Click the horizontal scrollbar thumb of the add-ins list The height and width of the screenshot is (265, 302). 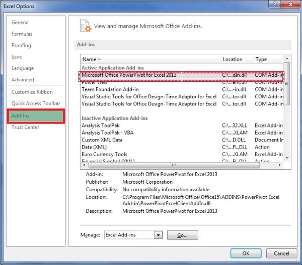tap(174, 165)
